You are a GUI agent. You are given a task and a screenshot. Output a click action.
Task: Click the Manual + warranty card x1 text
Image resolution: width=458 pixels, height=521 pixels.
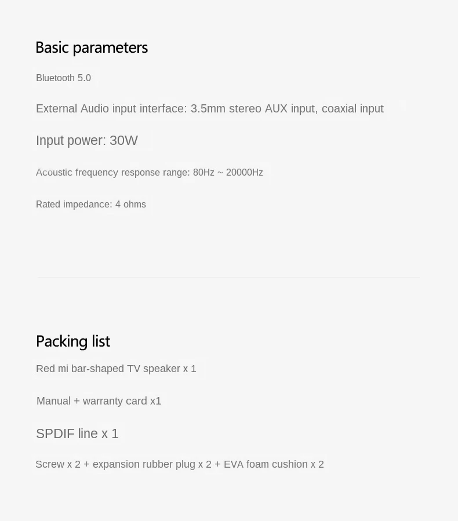tap(99, 401)
